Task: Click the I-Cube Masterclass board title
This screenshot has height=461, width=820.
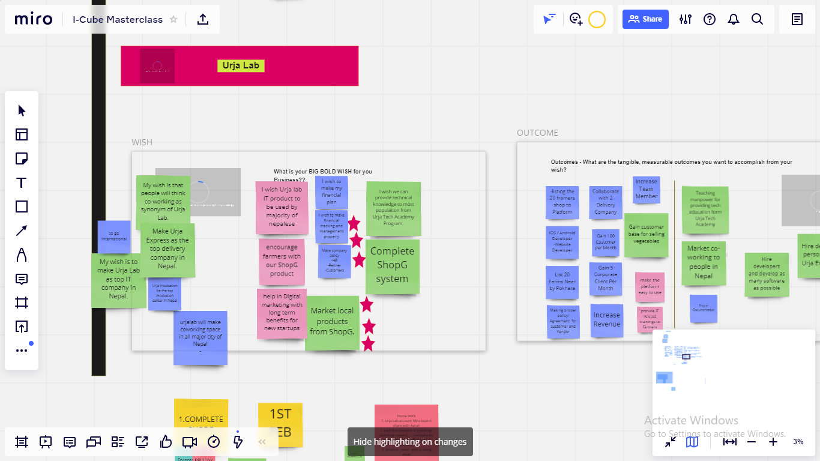Action: click(118, 19)
